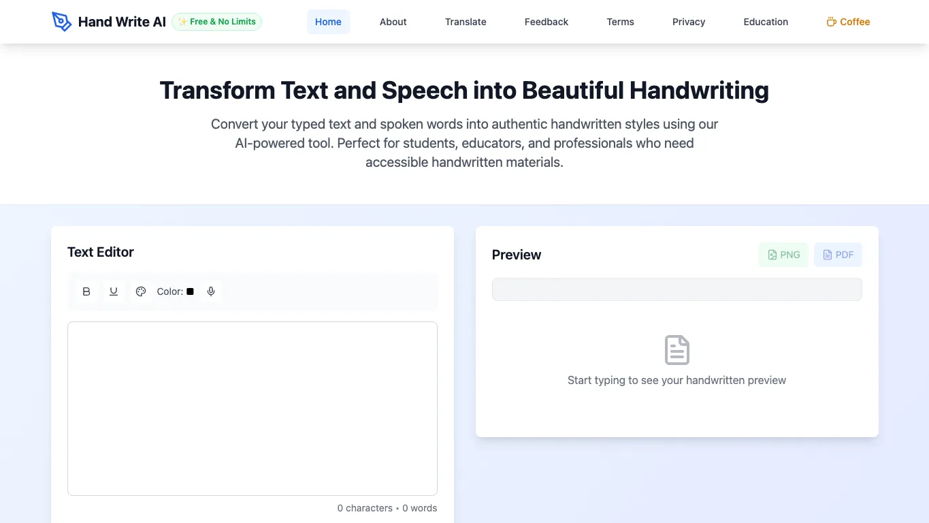Toggle bold formatting in the Text Editor
Screen dimensions: 929x523
click(86, 291)
